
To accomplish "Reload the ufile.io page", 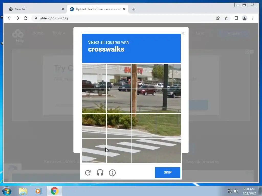I will pos(26,18).
